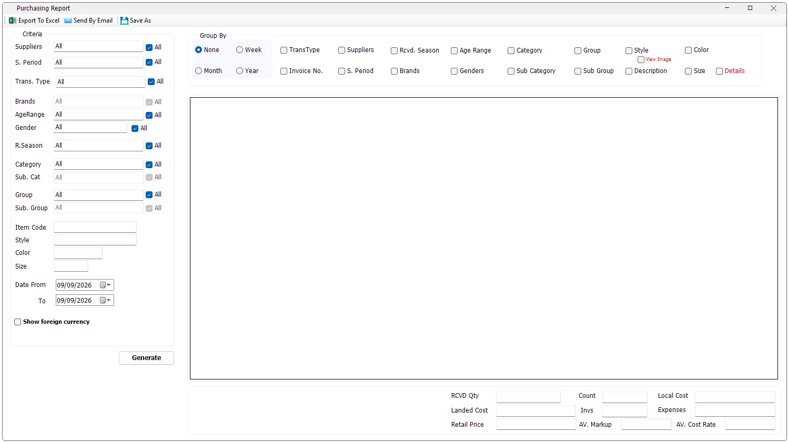
Task: Click the AV. Markup field
Action: [x=646, y=424]
